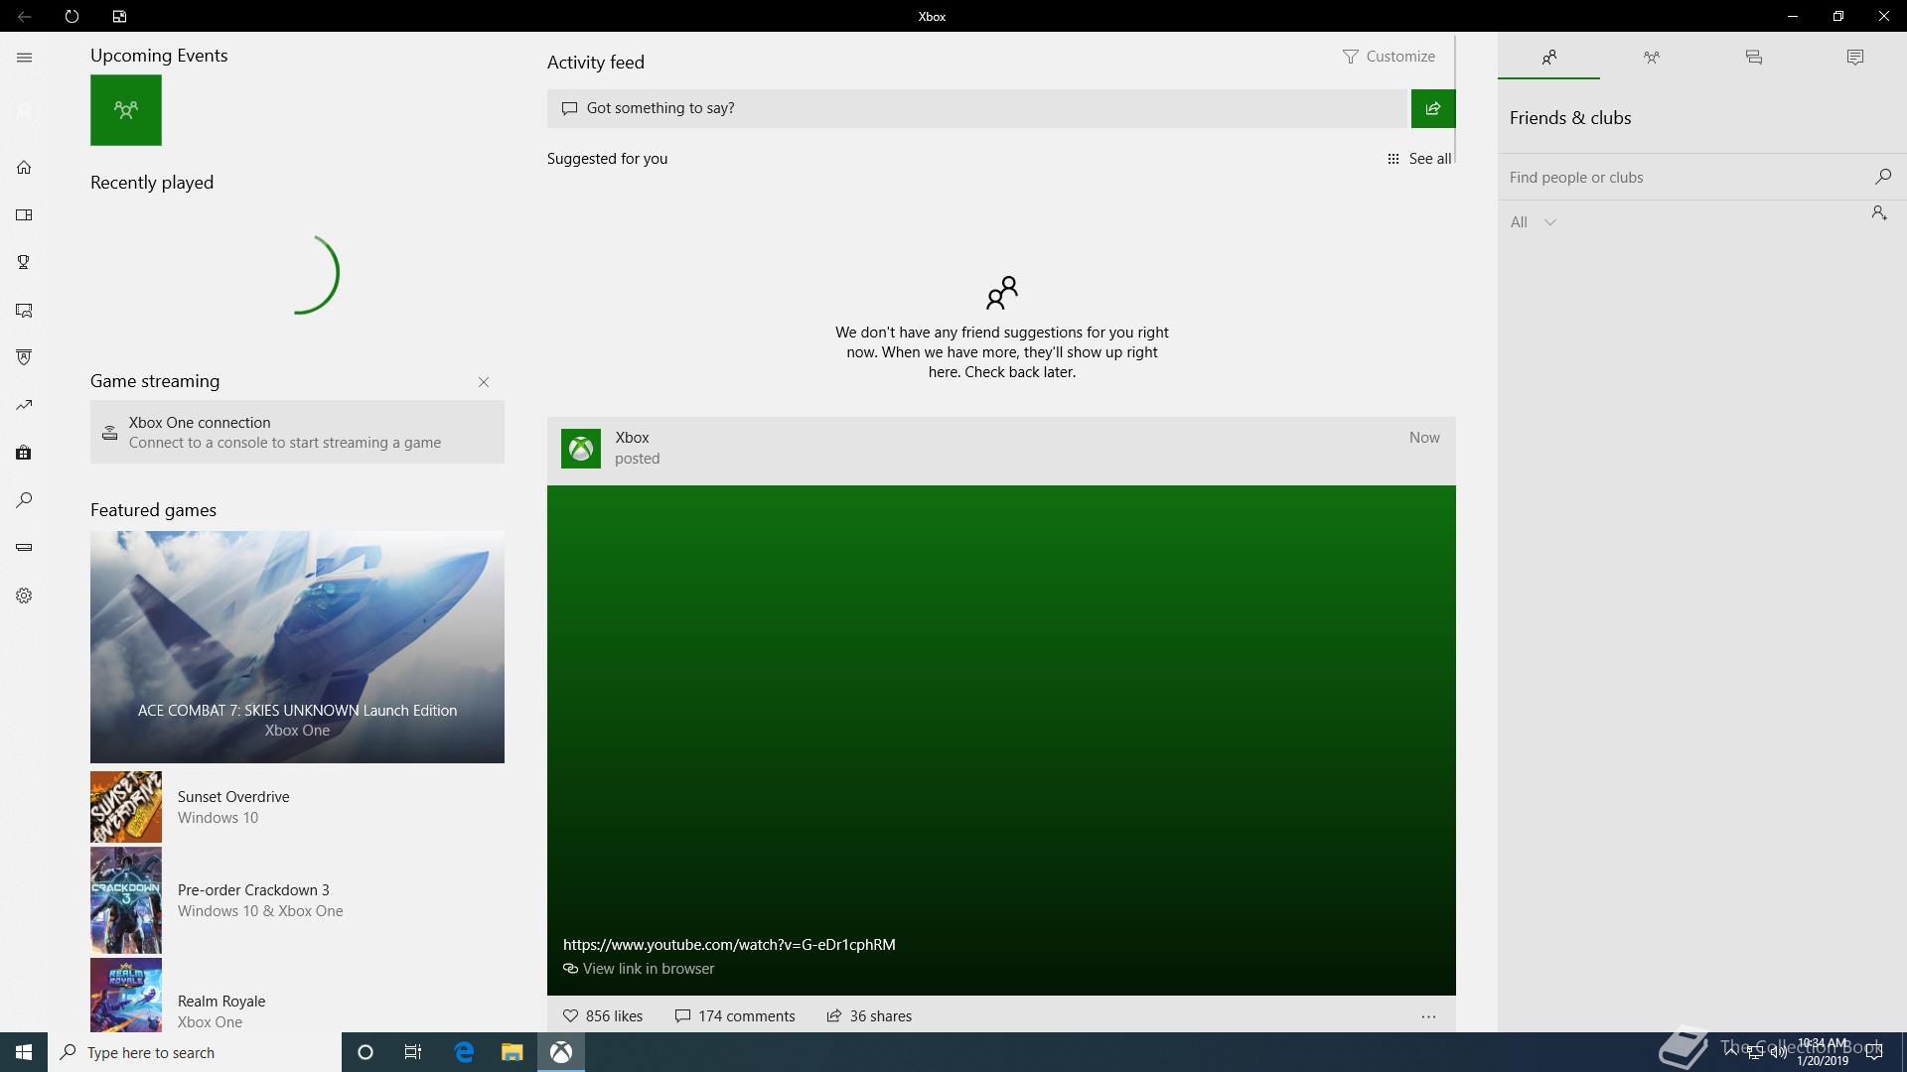
Task: Click the 'Got something to say?' field
Action: (x=978, y=108)
